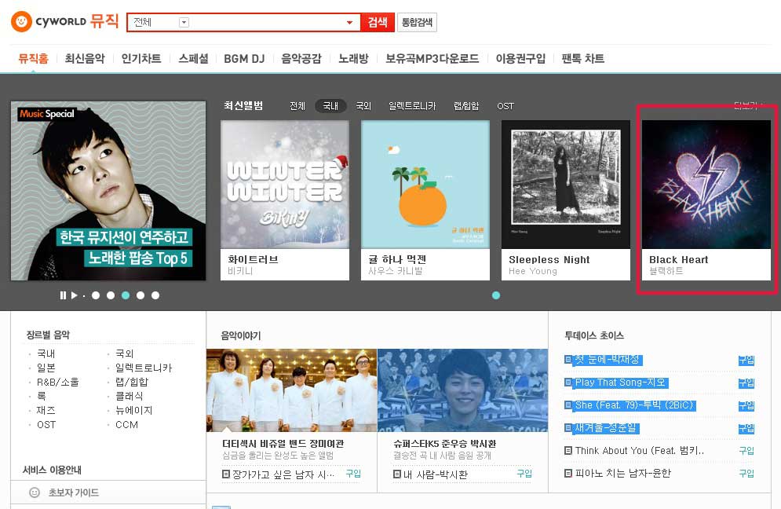Click the 초보자 가이드 smiley icon
The image size is (781, 509).
tap(35, 493)
